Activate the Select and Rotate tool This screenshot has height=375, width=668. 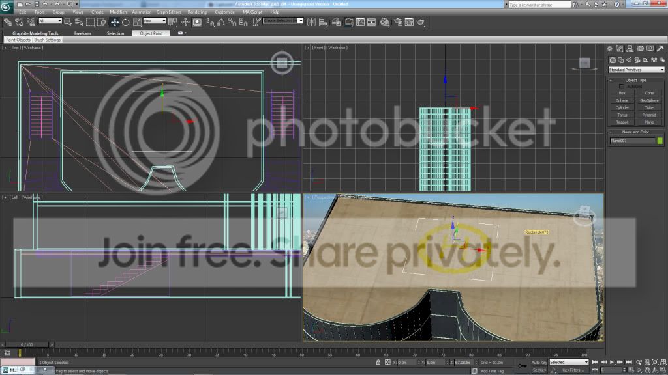[126, 22]
